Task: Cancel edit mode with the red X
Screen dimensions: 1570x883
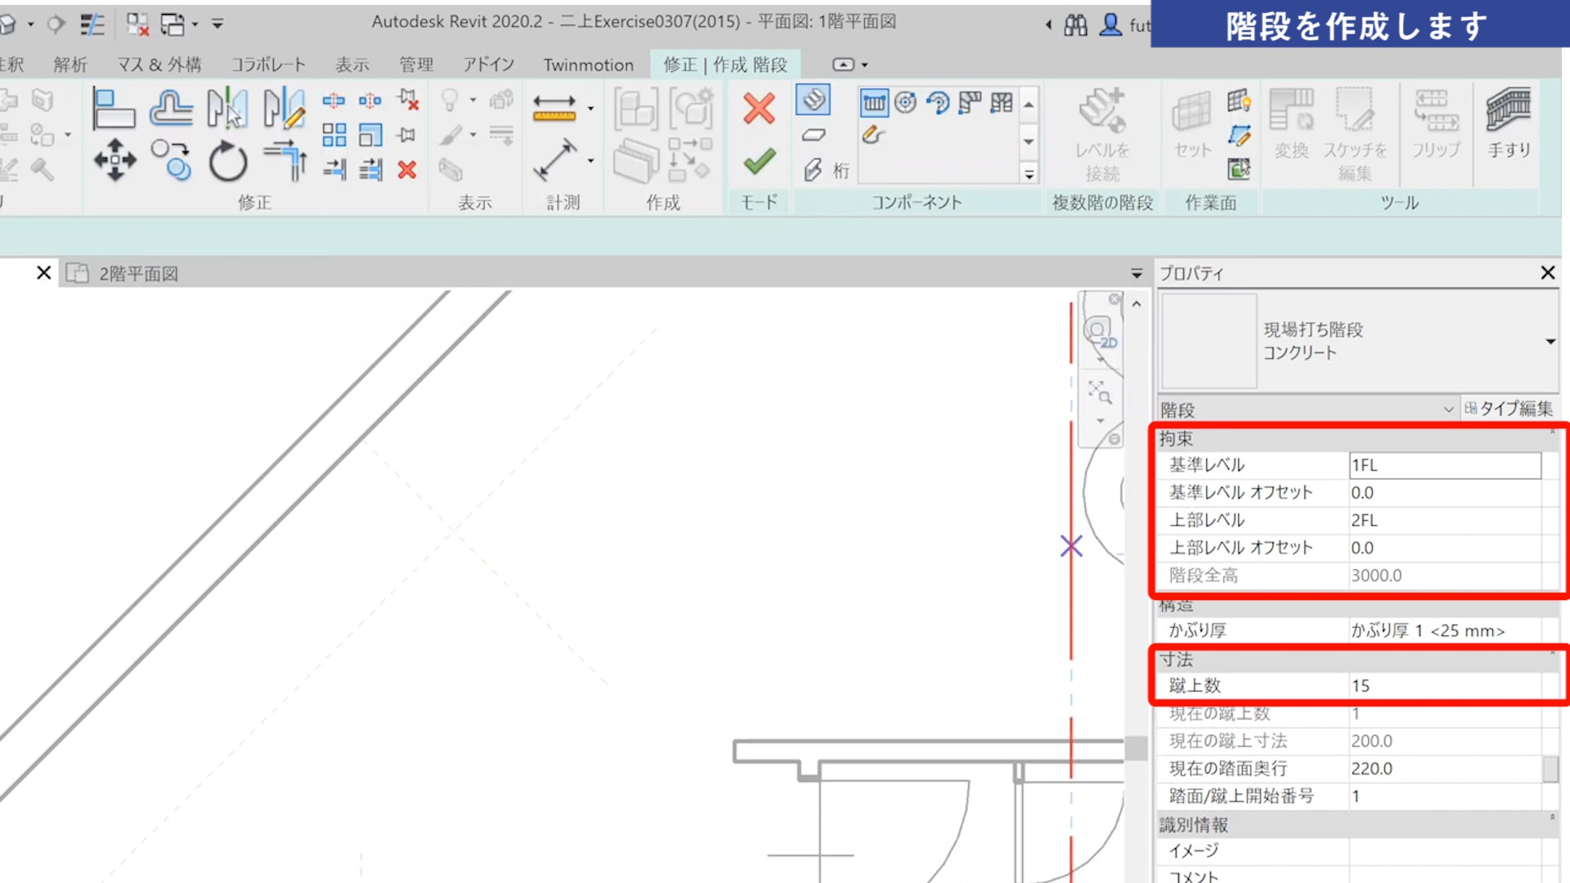Action: pyautogui.click(x=759, y=109)
